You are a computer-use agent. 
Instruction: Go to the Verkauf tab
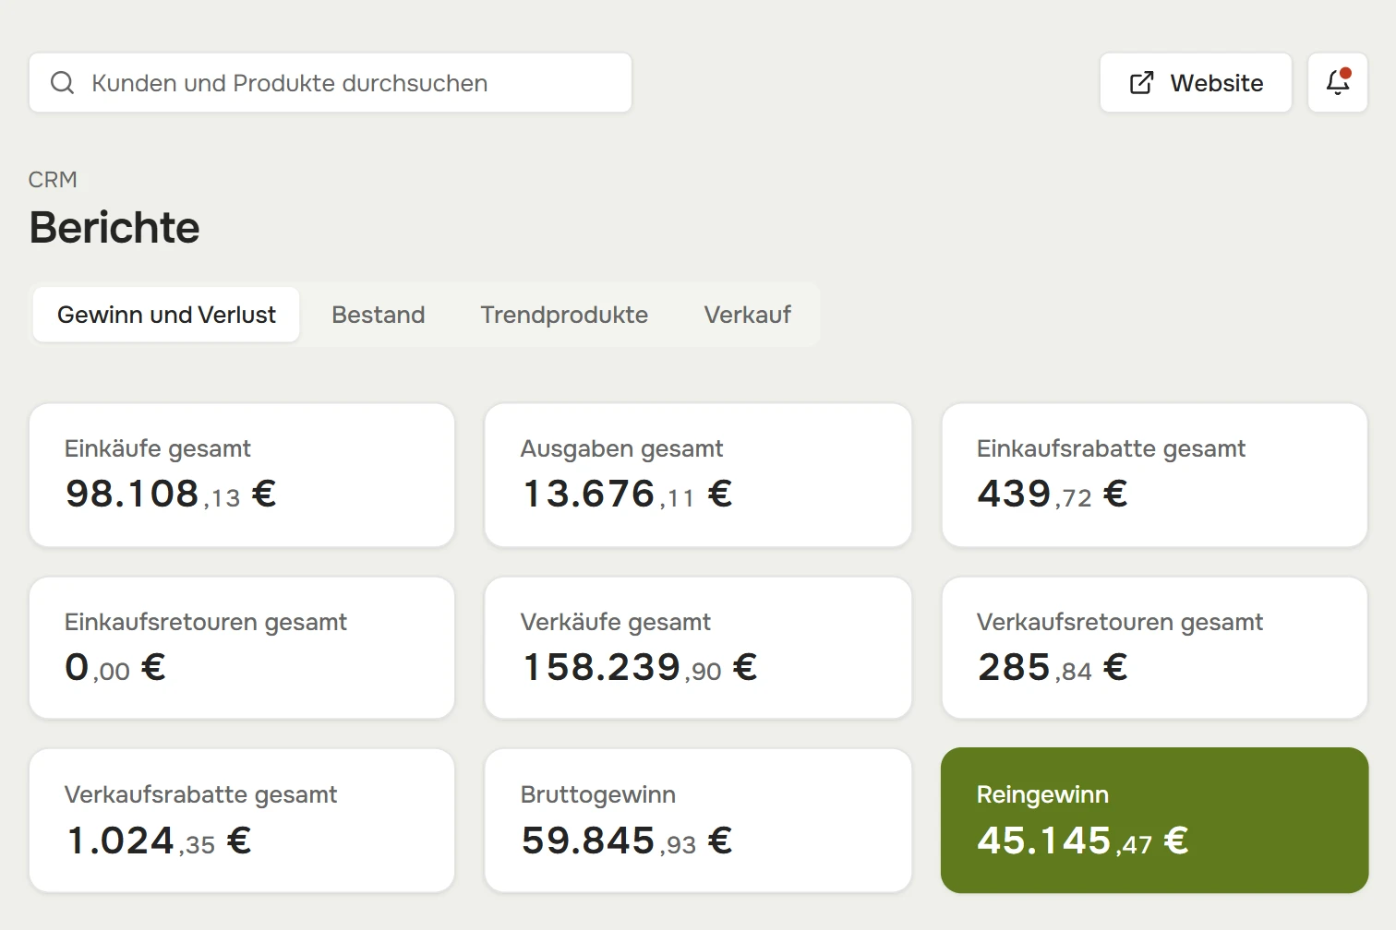click(x=748, y=315)
